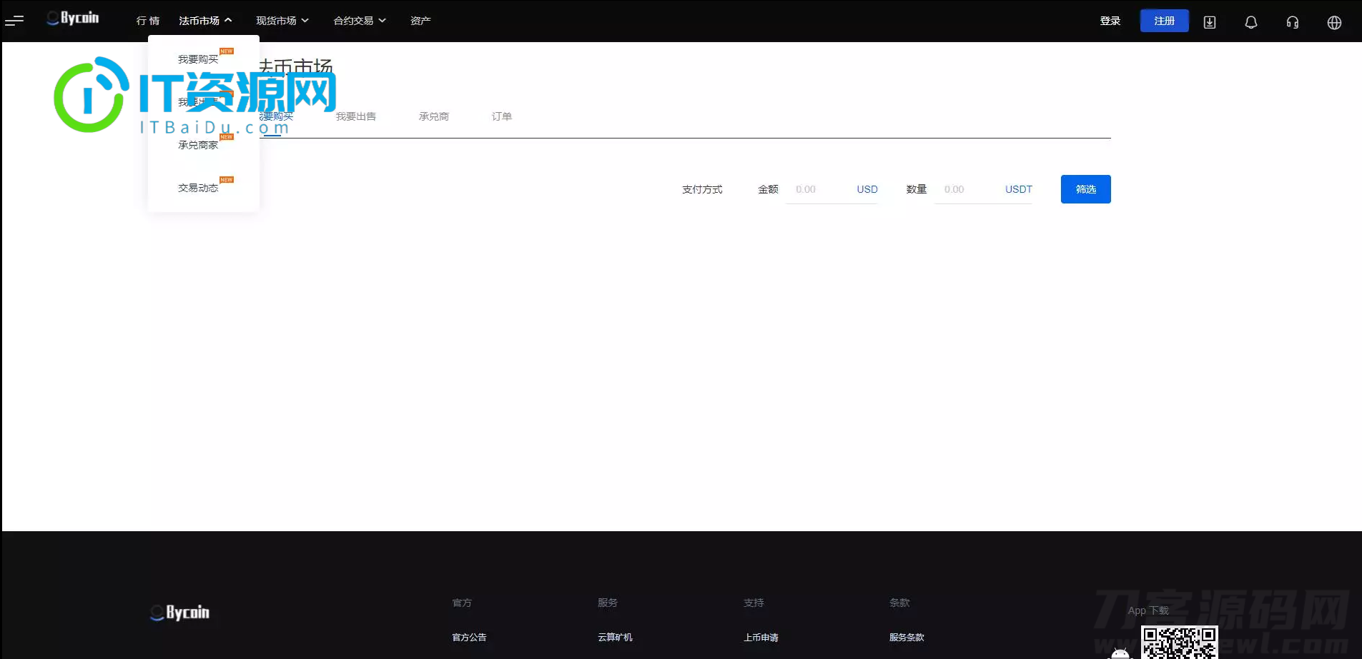Open language globe icon
Screen dimensions: 1362x659
coord(1334,22)
